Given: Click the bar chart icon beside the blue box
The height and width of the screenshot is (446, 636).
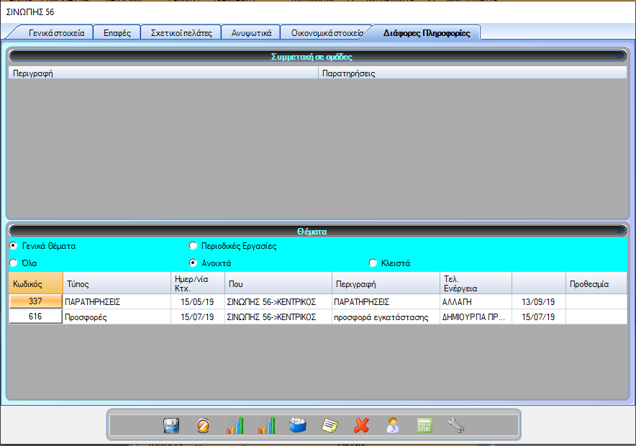Looking at the screenshot, I should [x=266, y=425].
